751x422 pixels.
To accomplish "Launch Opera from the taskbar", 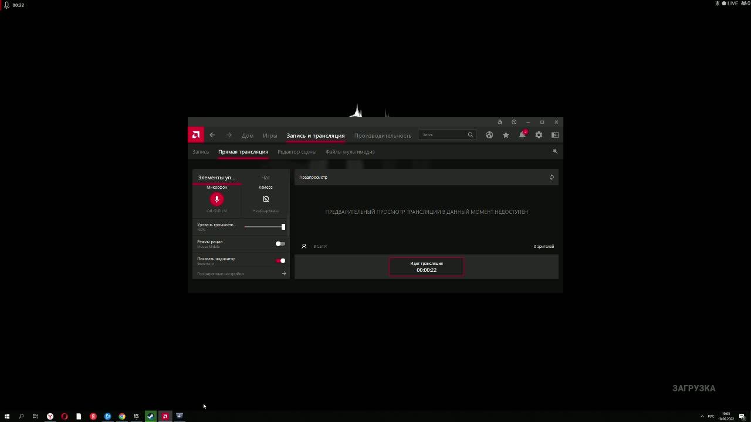I will pyautogui.click(x=65, y=416).
